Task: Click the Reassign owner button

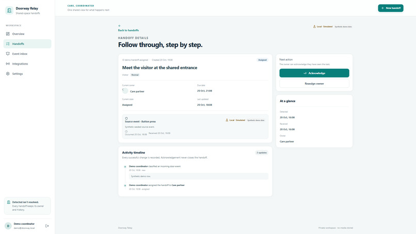Action: pyautogui.click(x=314, y=83)
